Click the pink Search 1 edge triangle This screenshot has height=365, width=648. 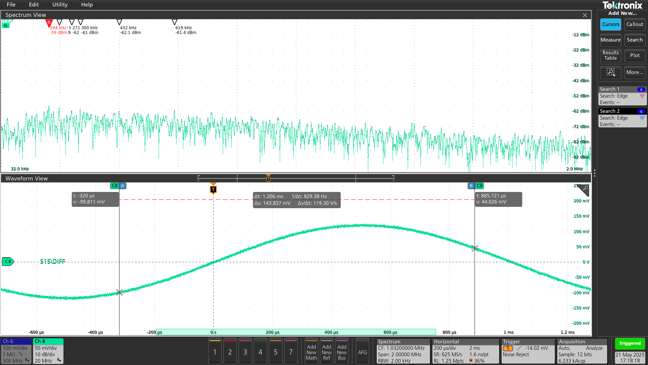click(x=642, y=96)
